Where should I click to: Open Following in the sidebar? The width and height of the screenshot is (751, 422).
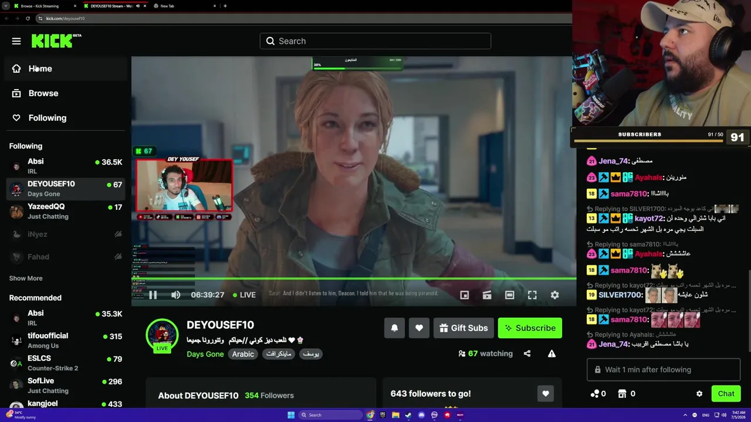click(x=65, y=118)
